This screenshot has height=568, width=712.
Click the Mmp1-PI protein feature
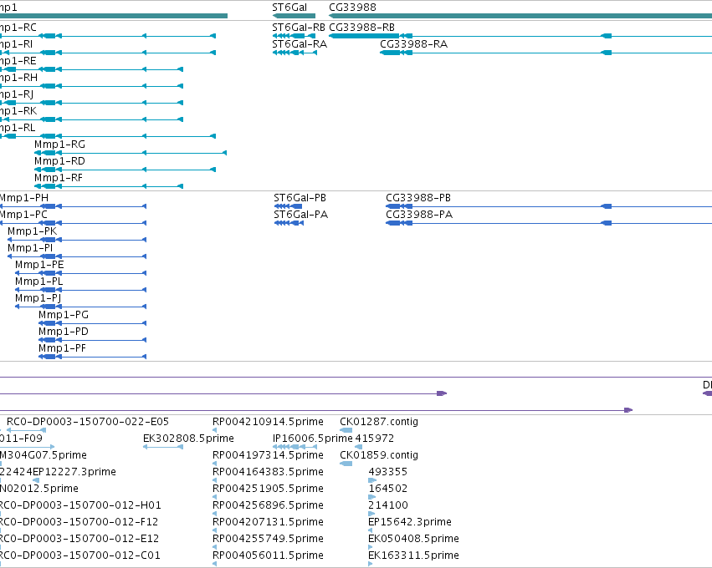77,256
